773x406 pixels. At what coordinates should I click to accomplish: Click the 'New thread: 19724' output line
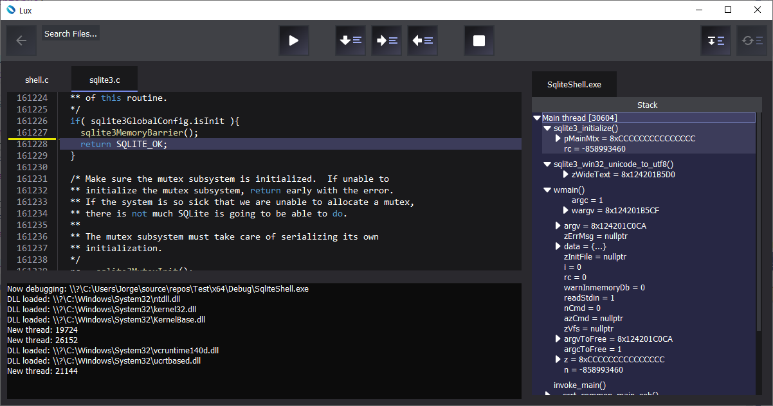[42, 330]
